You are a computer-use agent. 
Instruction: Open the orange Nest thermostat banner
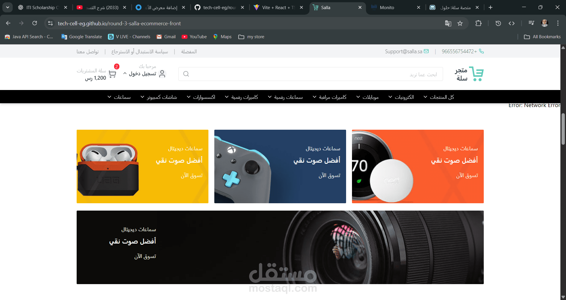click(x=418, y=166)
